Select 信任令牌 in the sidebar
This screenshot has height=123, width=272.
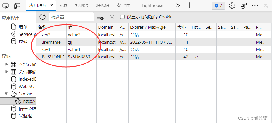[27, 108]
